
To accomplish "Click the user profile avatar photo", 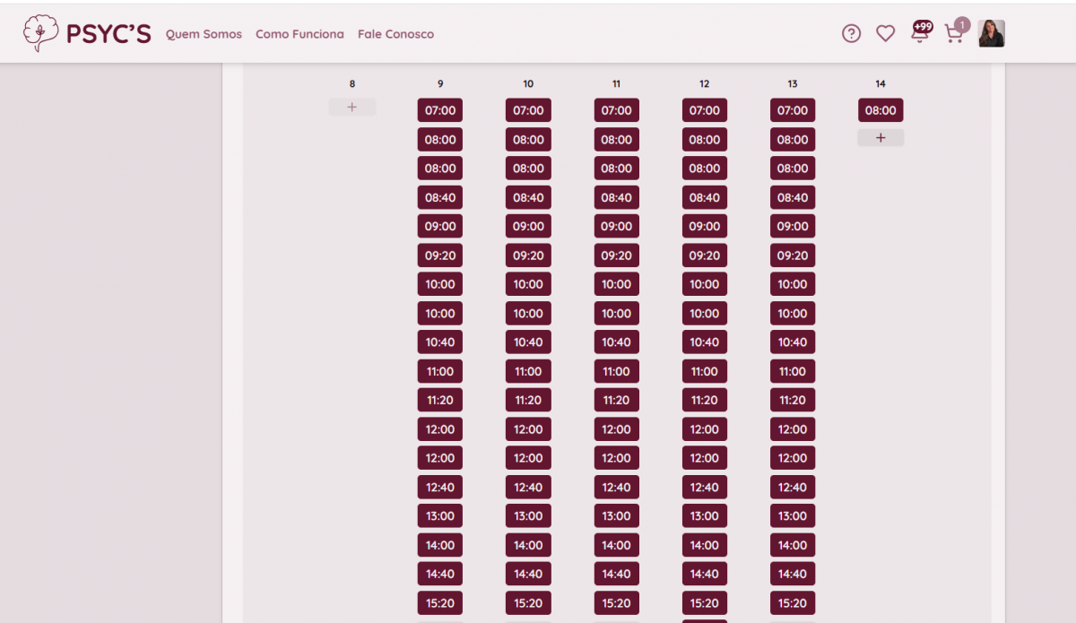I will [x=991, y=34].
